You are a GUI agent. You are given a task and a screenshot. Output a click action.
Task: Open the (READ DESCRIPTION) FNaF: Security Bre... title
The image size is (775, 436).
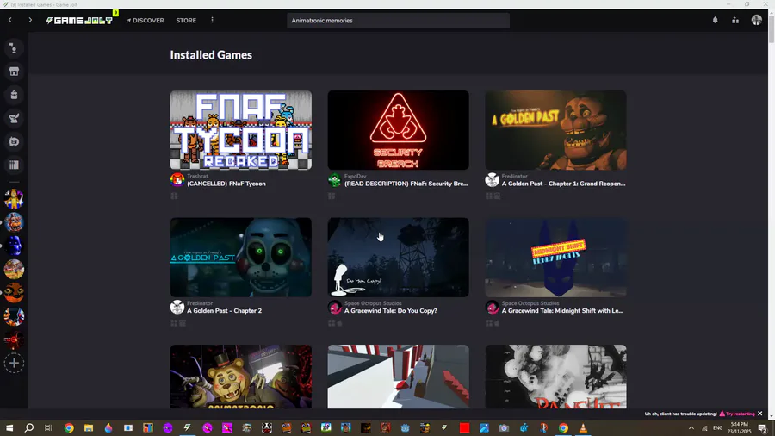(x=406, y=184)
